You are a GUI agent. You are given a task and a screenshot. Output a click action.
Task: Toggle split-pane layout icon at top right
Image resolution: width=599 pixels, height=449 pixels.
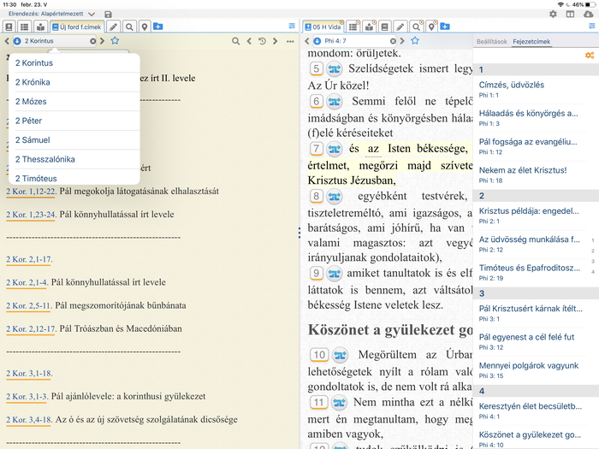click(x=571, y=15)
